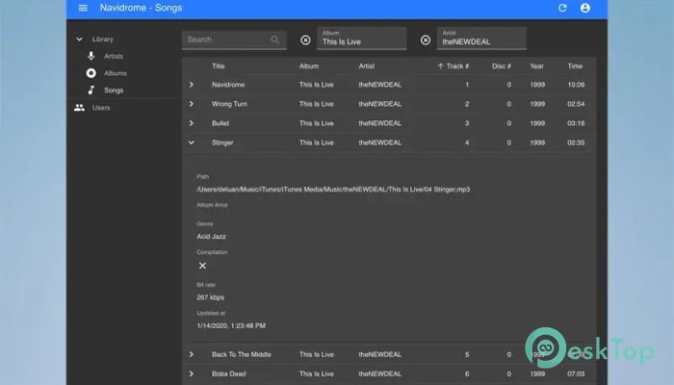674x385 pixels.
Task: Click This Is Live in Bullet row
Action: [317, 123]
